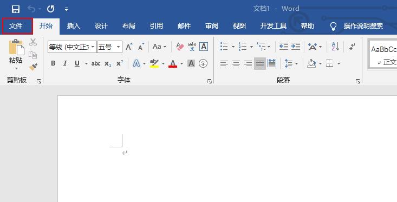Switch to the 视图 tab
Viewport: 397px width, 202px height.
[x=239, y=26]
